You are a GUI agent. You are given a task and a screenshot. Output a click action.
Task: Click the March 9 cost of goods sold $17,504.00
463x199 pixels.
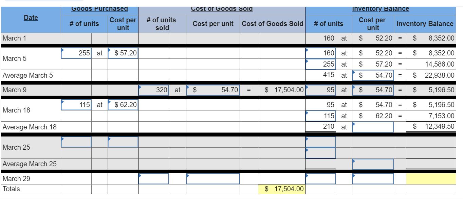(x=284, y=90)
